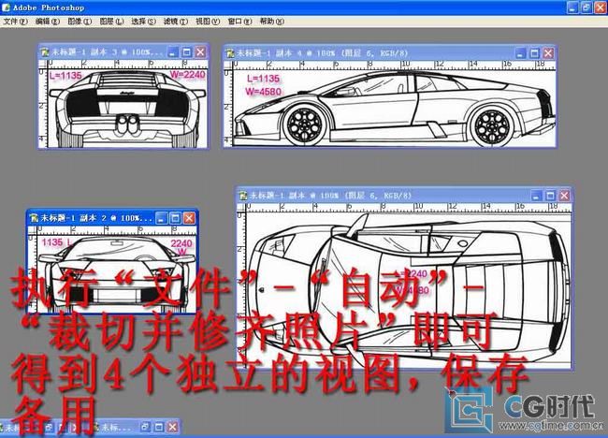
Task: Close the 副本 2 front-view window
Action: click(189, 218)
